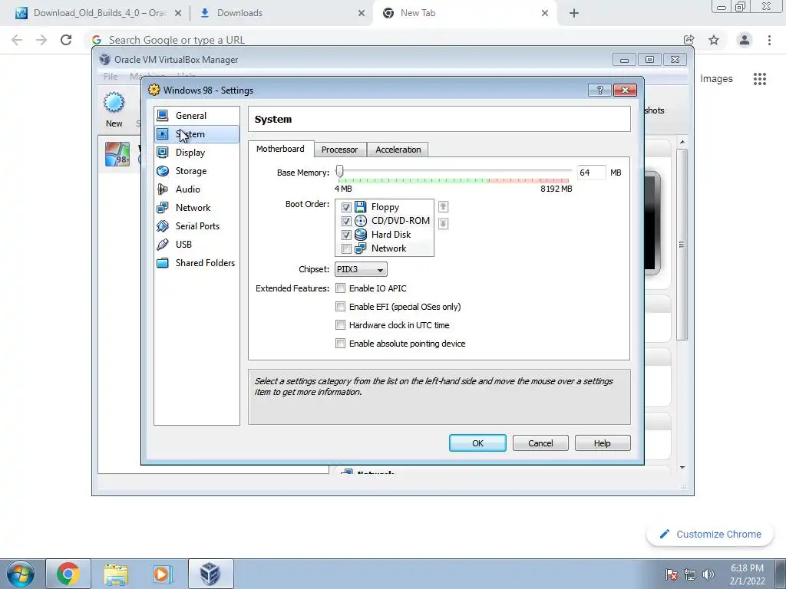The image size is (786, 589).
Task: Select the Shared Folders icon
Action: coord(163,262)
